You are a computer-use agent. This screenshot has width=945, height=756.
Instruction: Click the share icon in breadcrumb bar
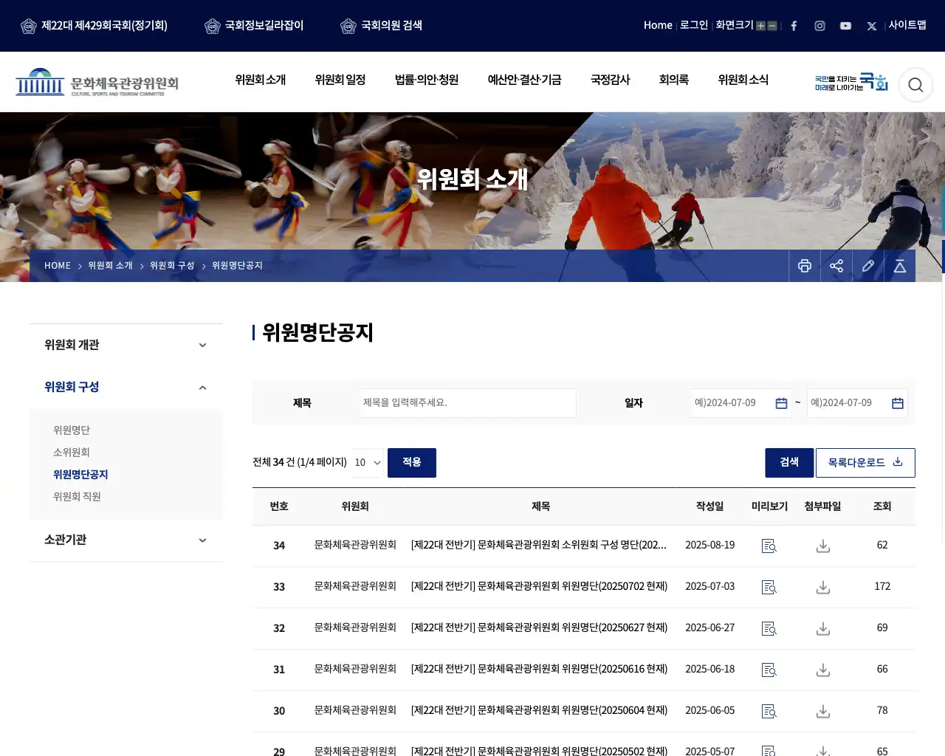836,266
